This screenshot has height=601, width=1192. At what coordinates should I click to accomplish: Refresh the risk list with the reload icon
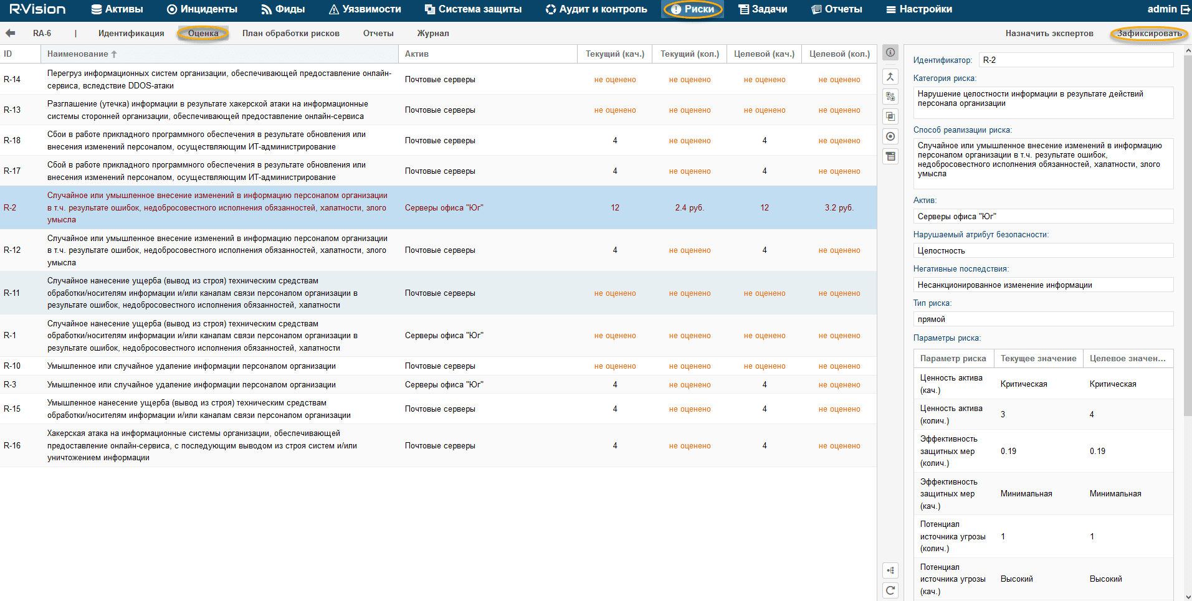coord(890,590)
